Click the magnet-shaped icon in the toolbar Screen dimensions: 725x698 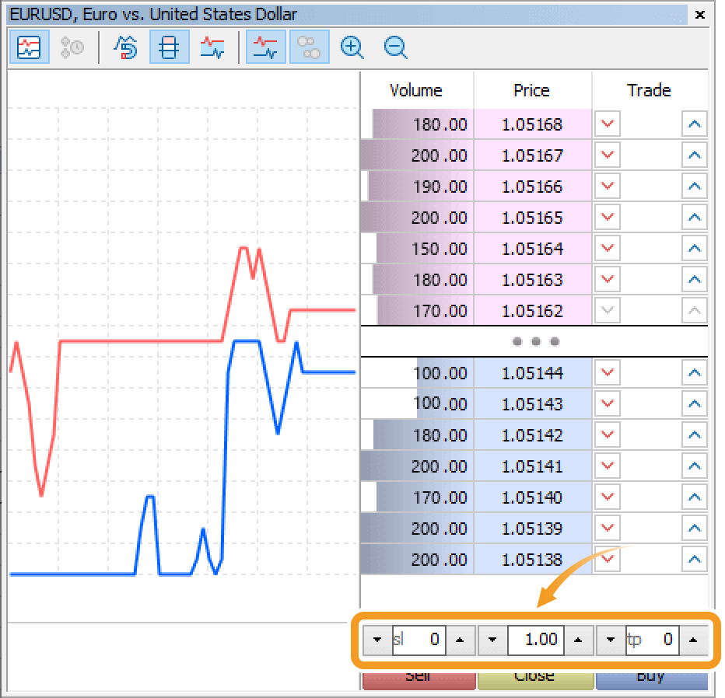click(x=125, y=47)
